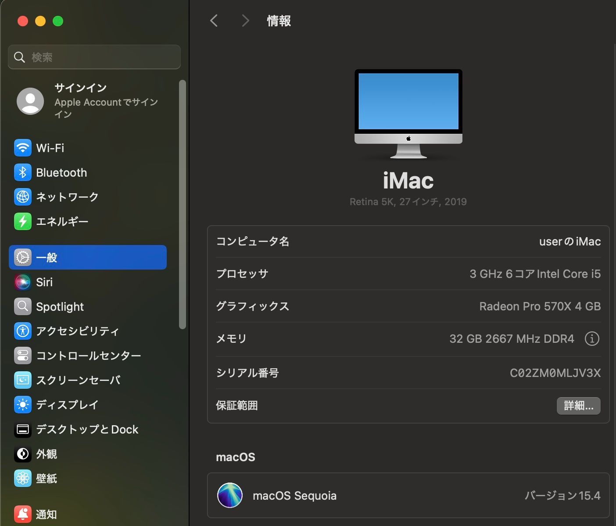The width and height of the screenshot is (616, 526).
Task: Open Bluetooth settings icon
Action: (x=23, y=173)
